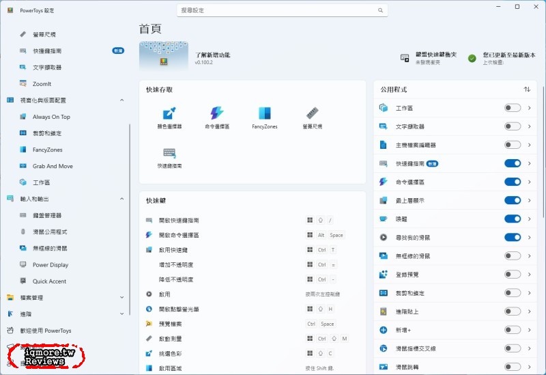Launch 快捷鍵指南 from quick access
The height and width of the screenshot is (375, 546).
pyautogui.click(x=169, y=158)
